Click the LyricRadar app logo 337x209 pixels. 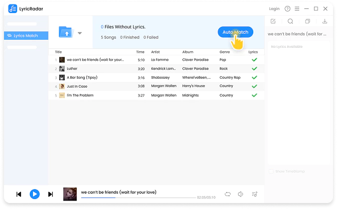(12, 9)
